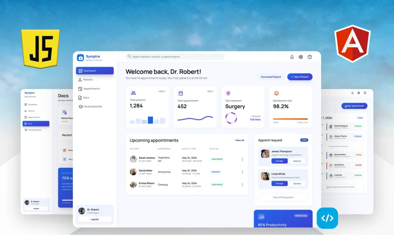Open more options for David Miller row
This screenshot has height=235, width=394.
tap(242, 172)
